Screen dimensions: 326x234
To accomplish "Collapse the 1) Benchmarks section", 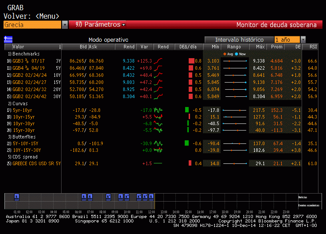I will pyautogui.click(x=24, y=54).
